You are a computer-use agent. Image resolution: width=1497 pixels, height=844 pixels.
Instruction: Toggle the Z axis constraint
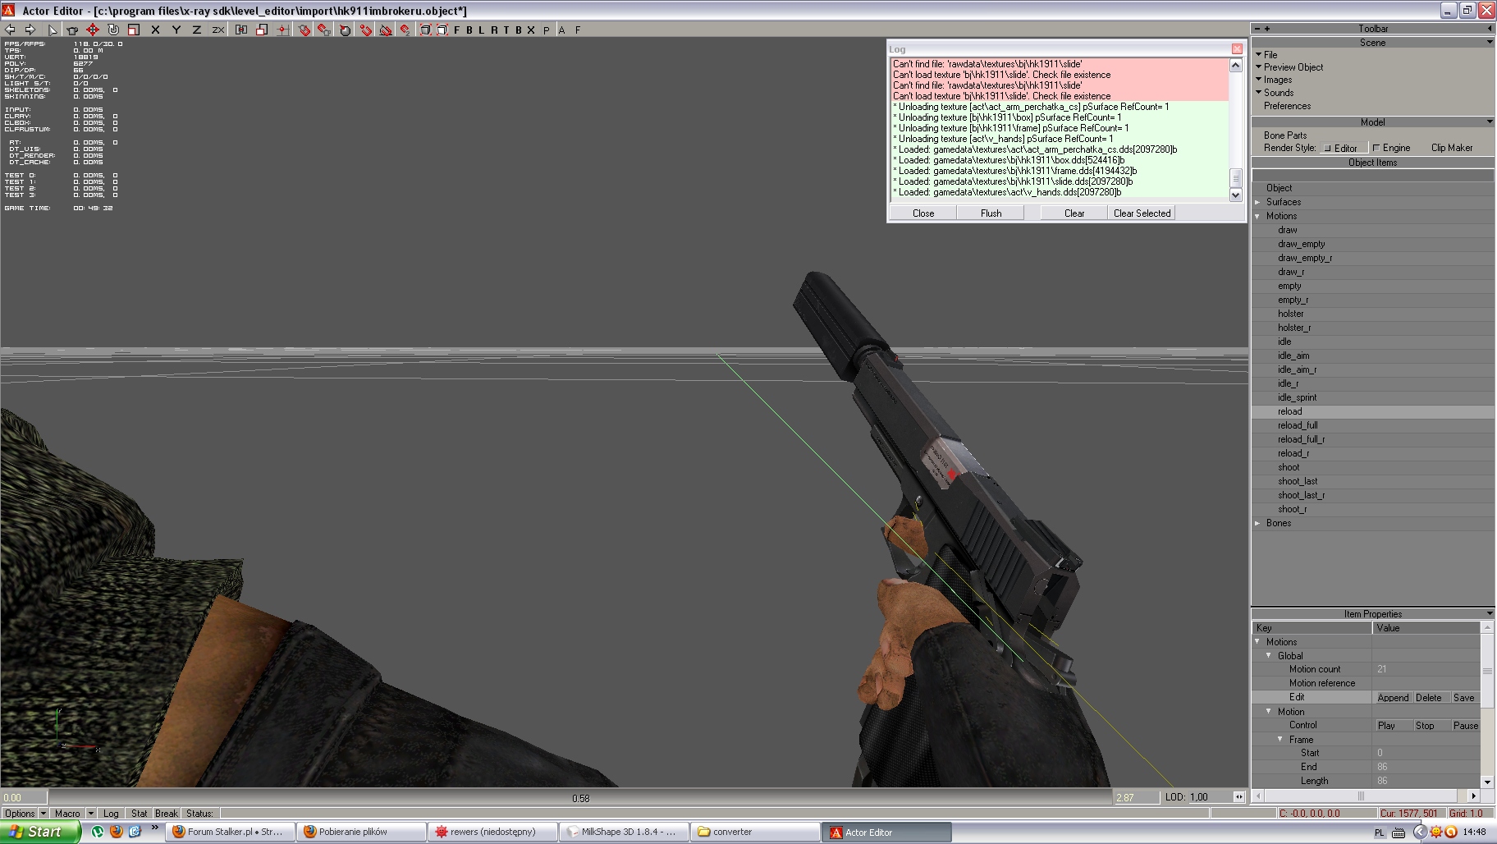point(197,30)
